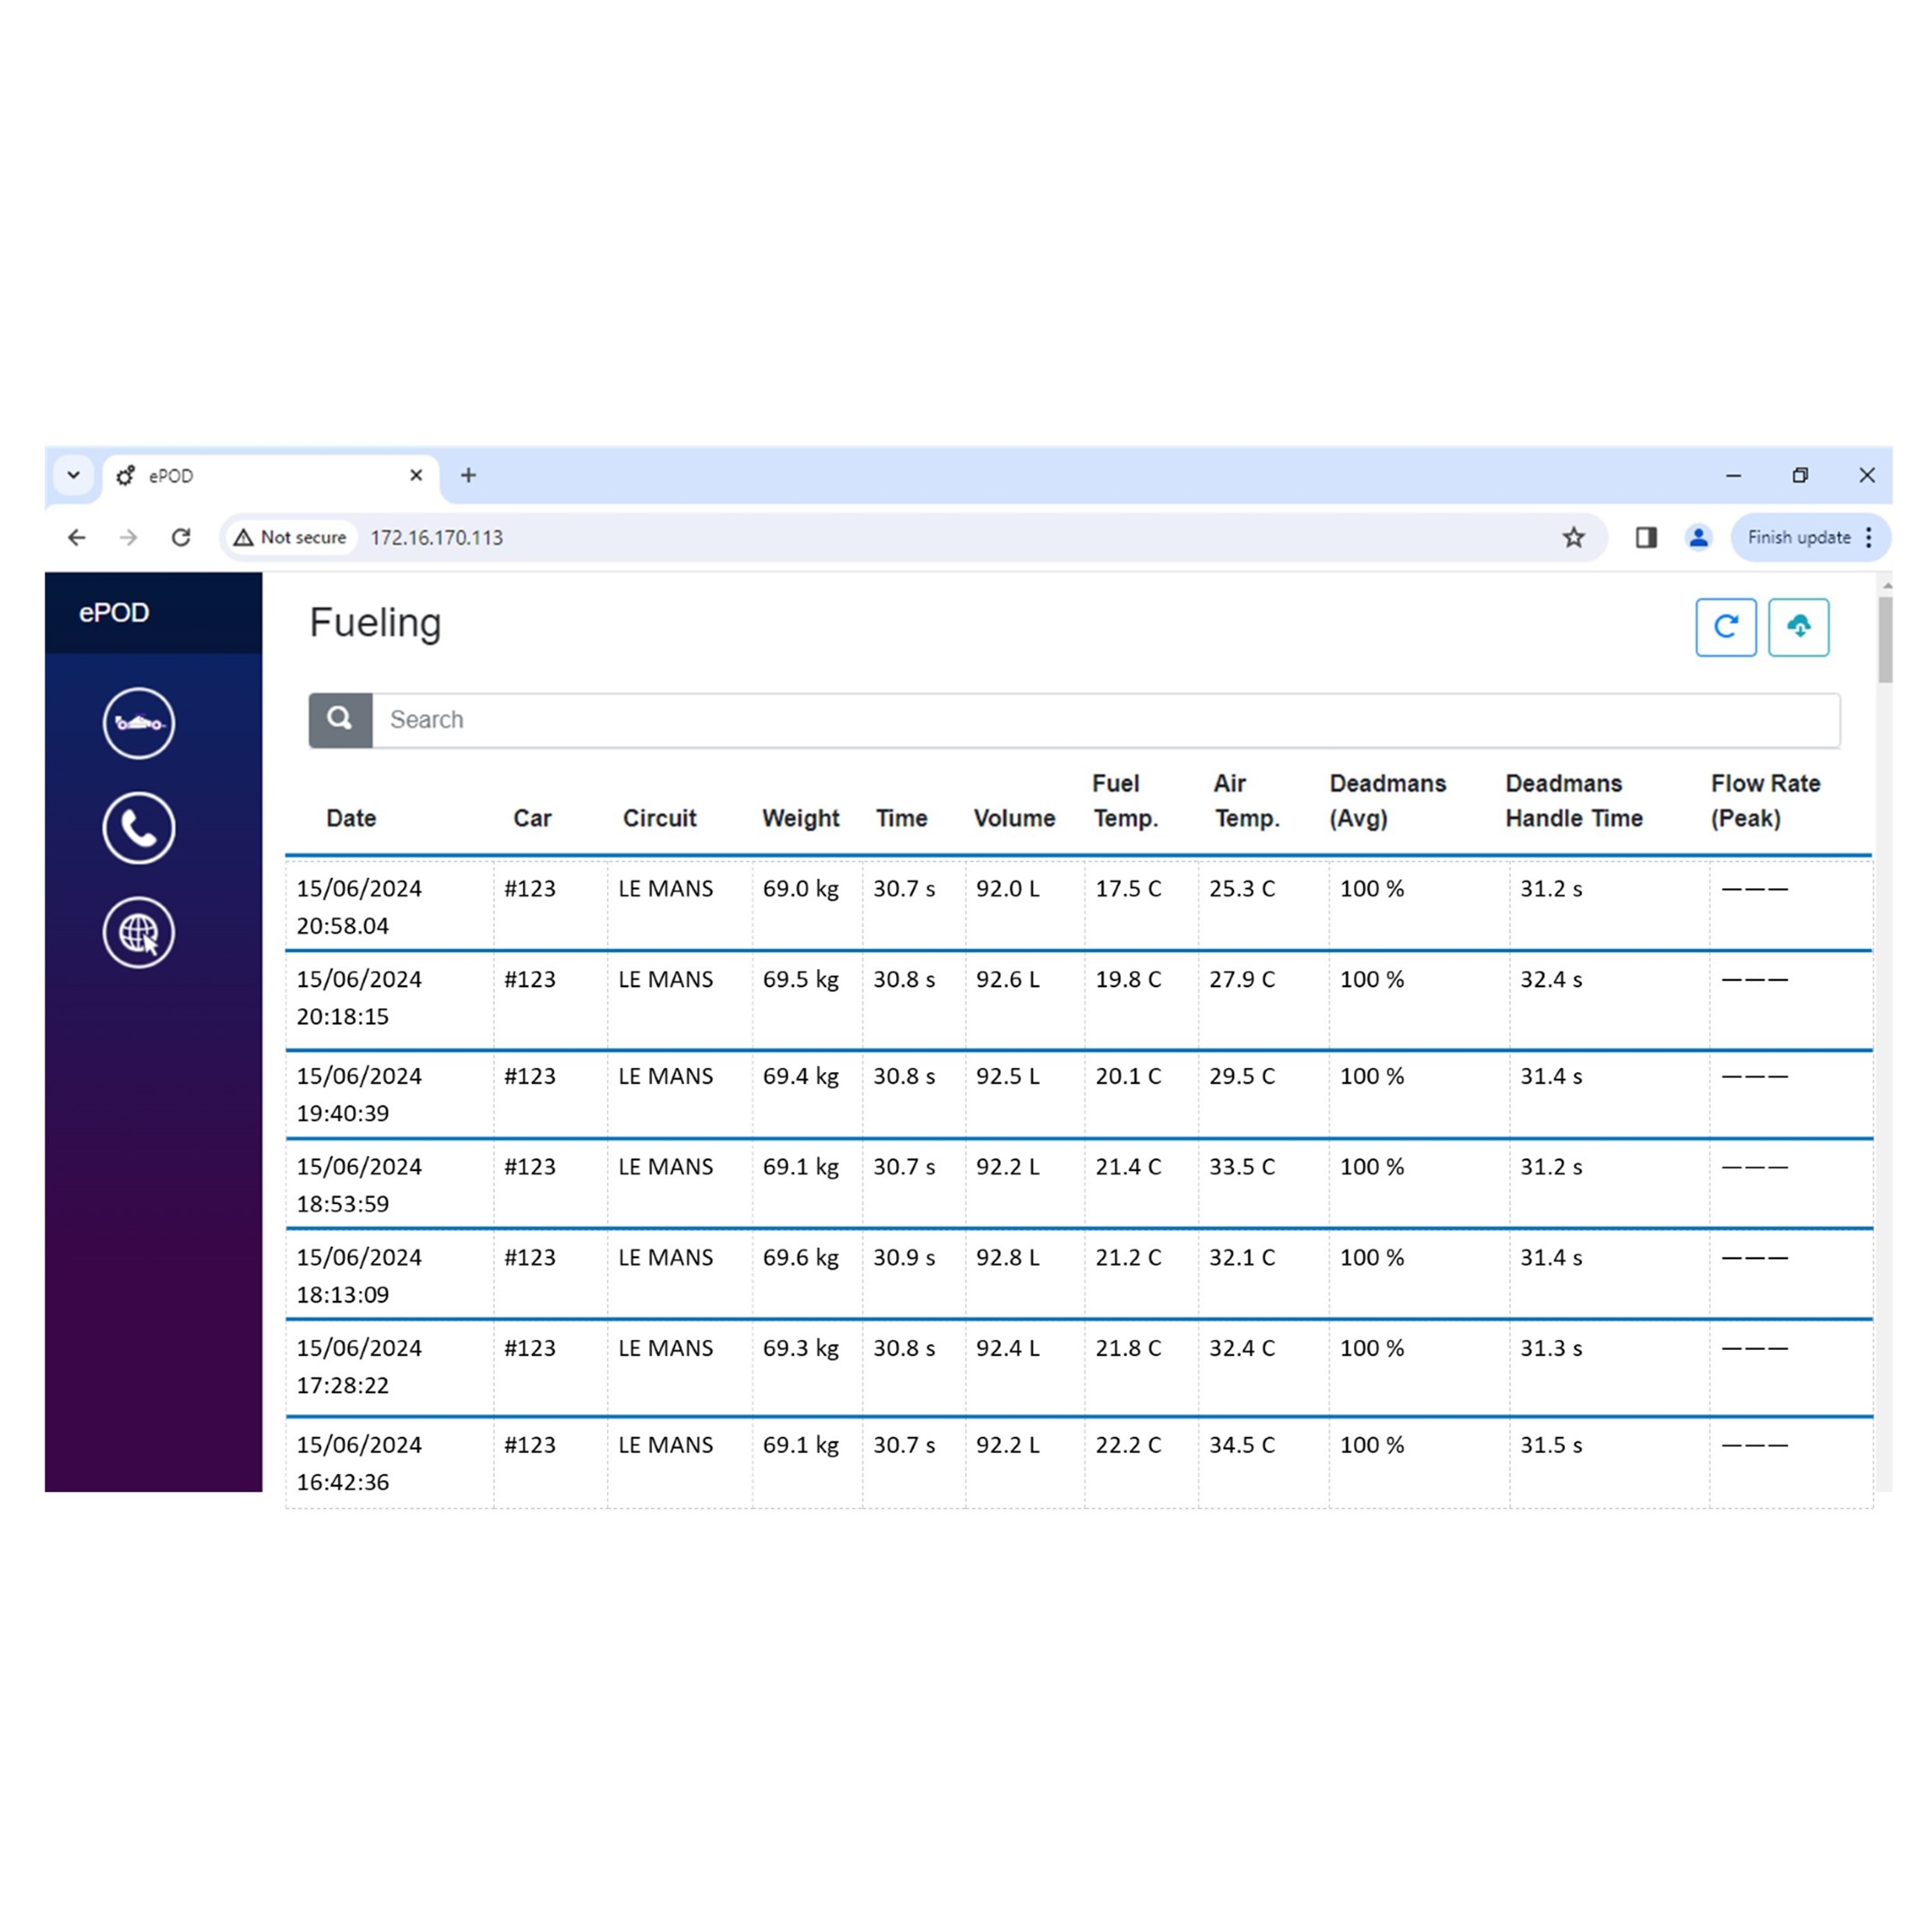
Task: Open the race car sidebar icon
Action: tap(138, 723)
